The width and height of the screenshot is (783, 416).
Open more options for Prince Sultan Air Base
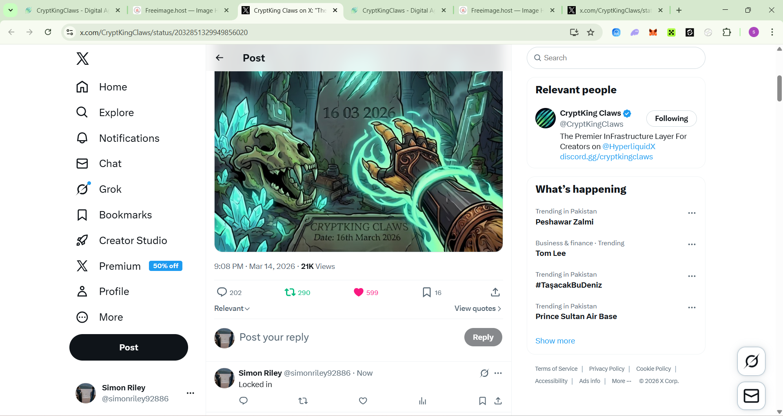[x=692, y=308]
